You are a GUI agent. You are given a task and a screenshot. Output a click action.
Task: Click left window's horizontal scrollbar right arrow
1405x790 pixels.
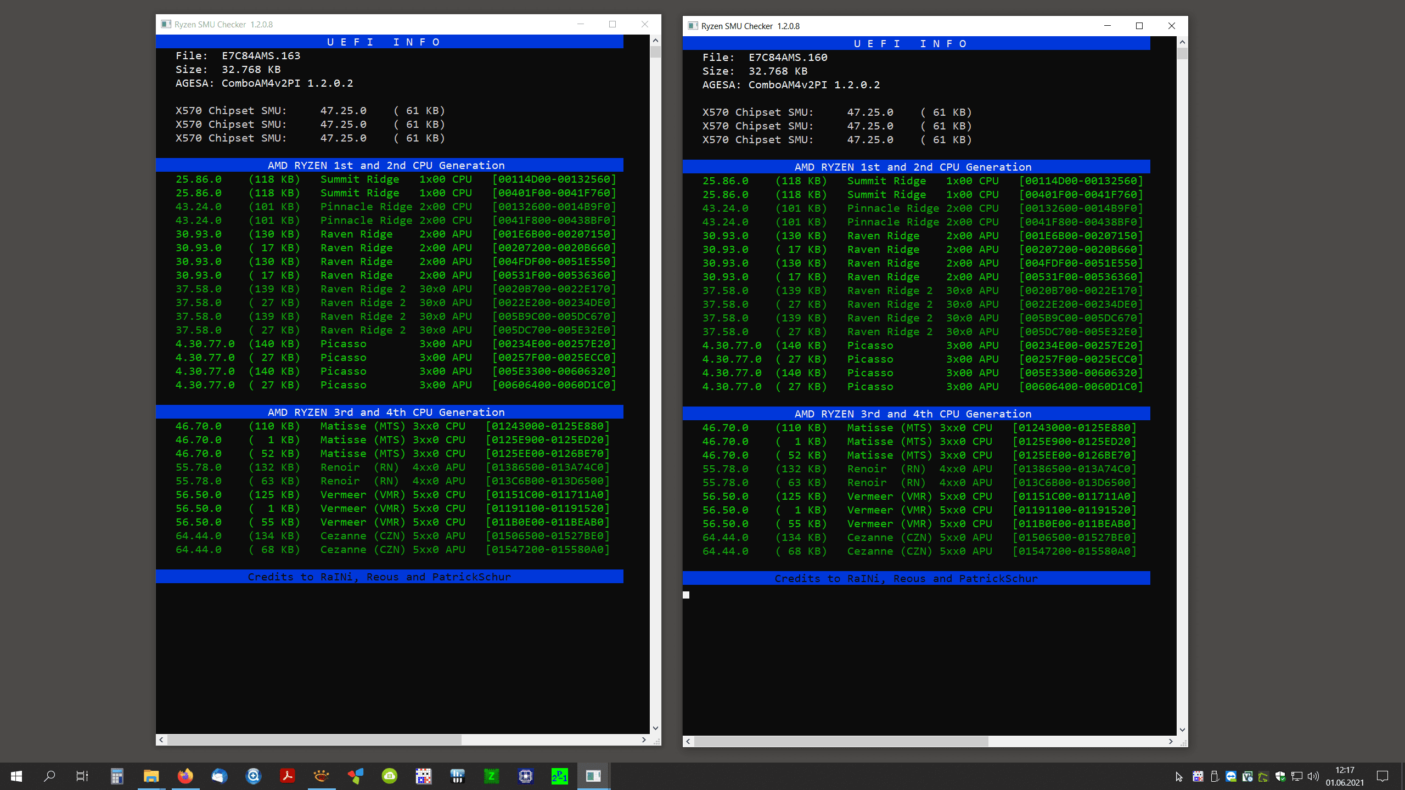coord(644,740)
